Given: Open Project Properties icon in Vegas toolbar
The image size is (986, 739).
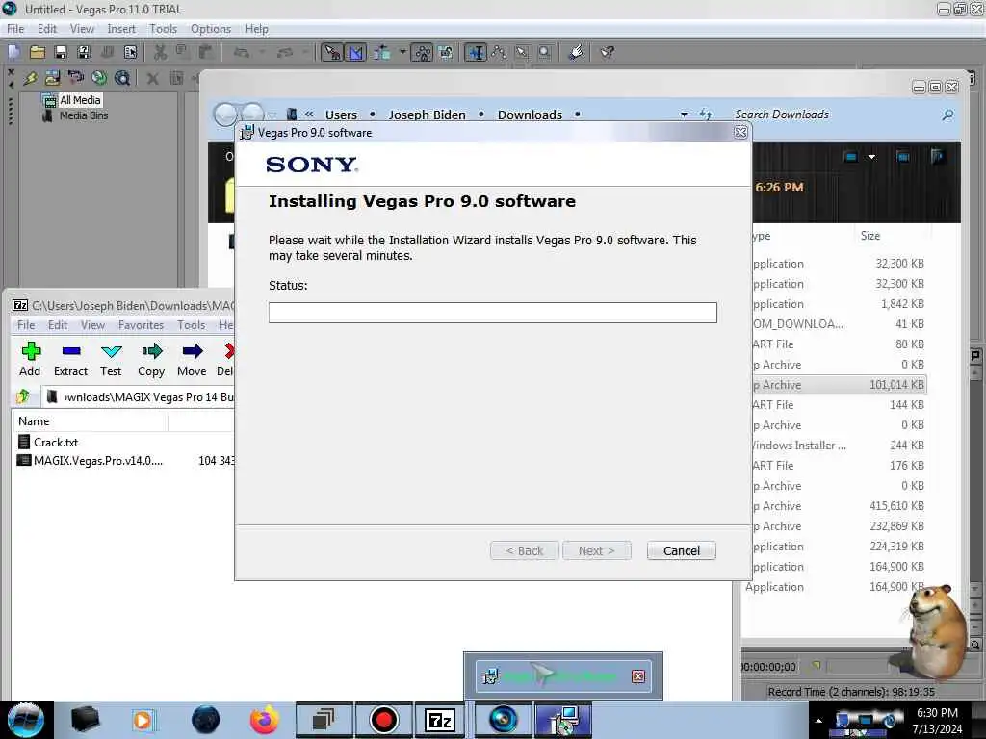Looking at the screenshot, I should pos(130,52).
